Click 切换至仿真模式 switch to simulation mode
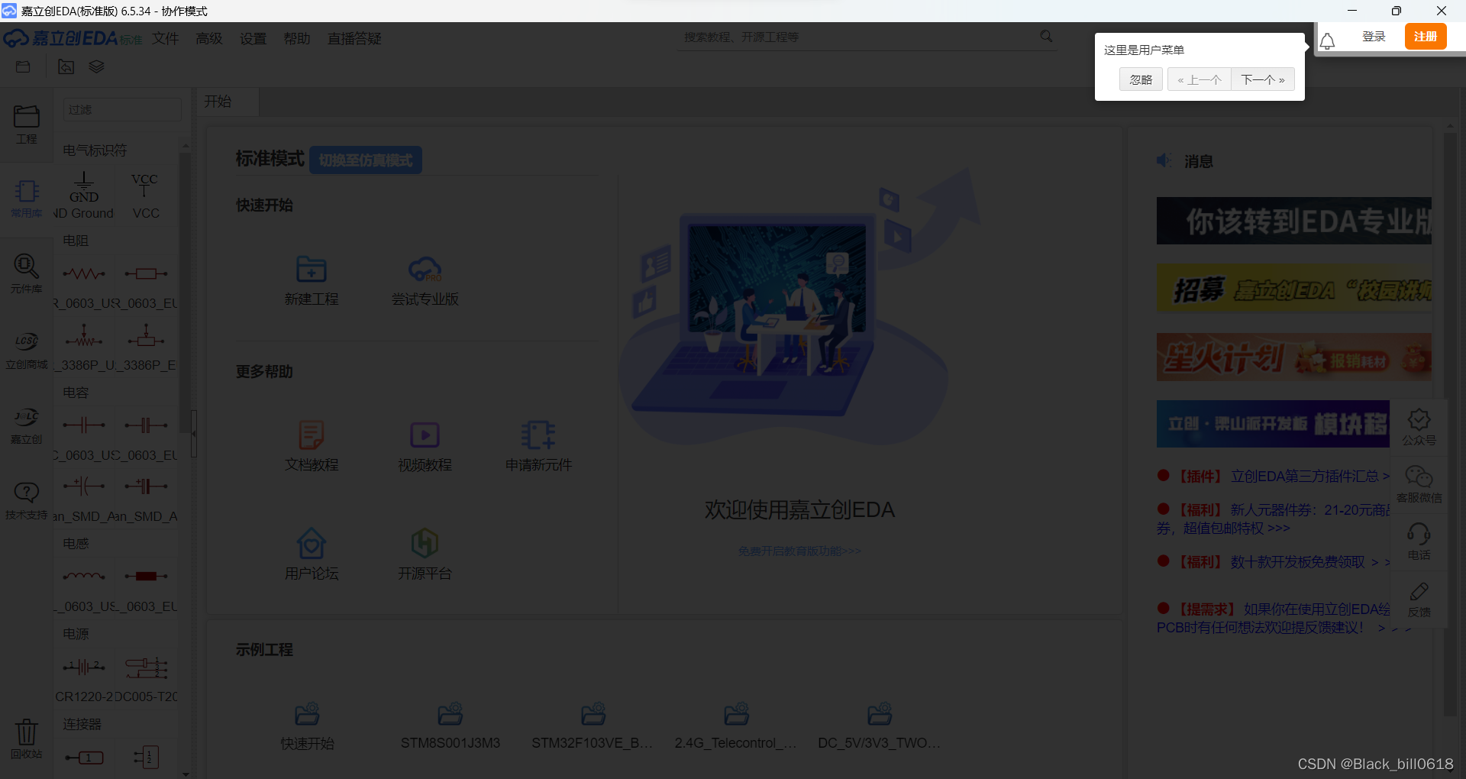 click(x=366, y=160)
